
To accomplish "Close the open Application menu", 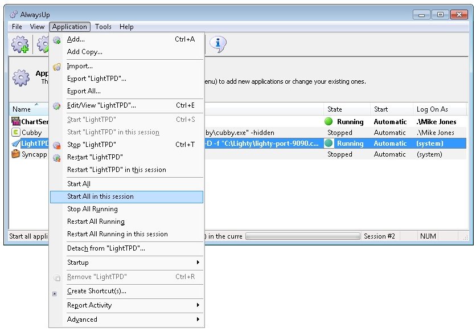I will point(69,27).
